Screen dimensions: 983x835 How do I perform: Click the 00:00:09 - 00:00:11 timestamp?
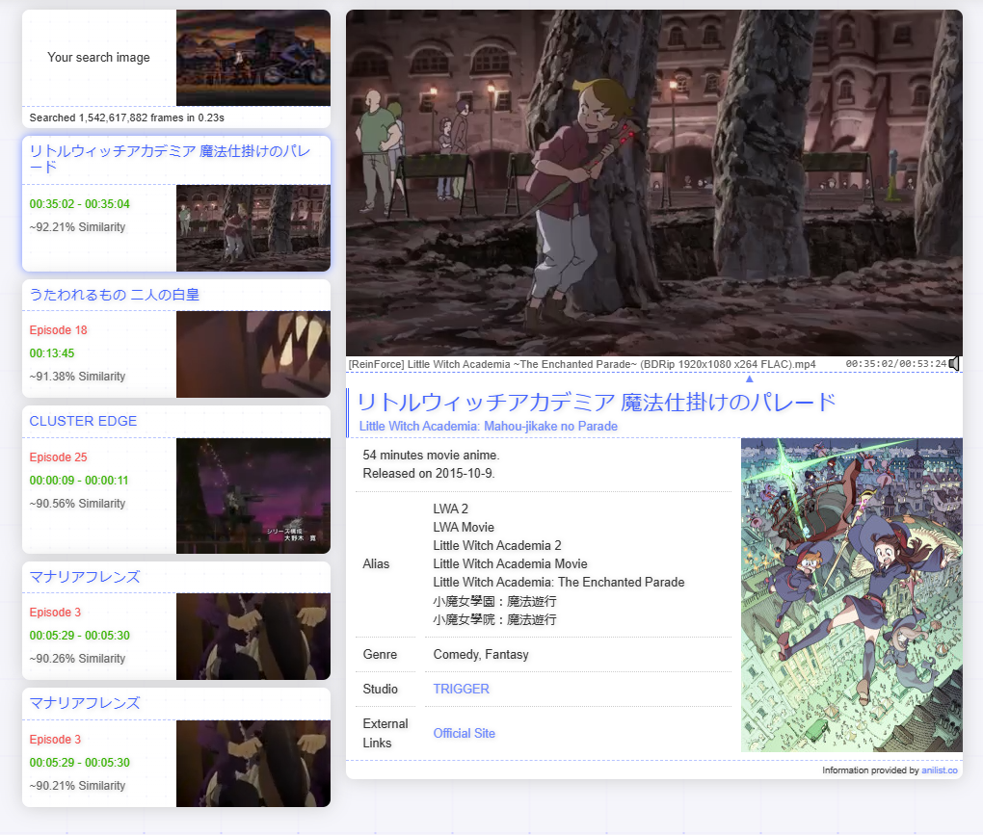tap(79, 481)
